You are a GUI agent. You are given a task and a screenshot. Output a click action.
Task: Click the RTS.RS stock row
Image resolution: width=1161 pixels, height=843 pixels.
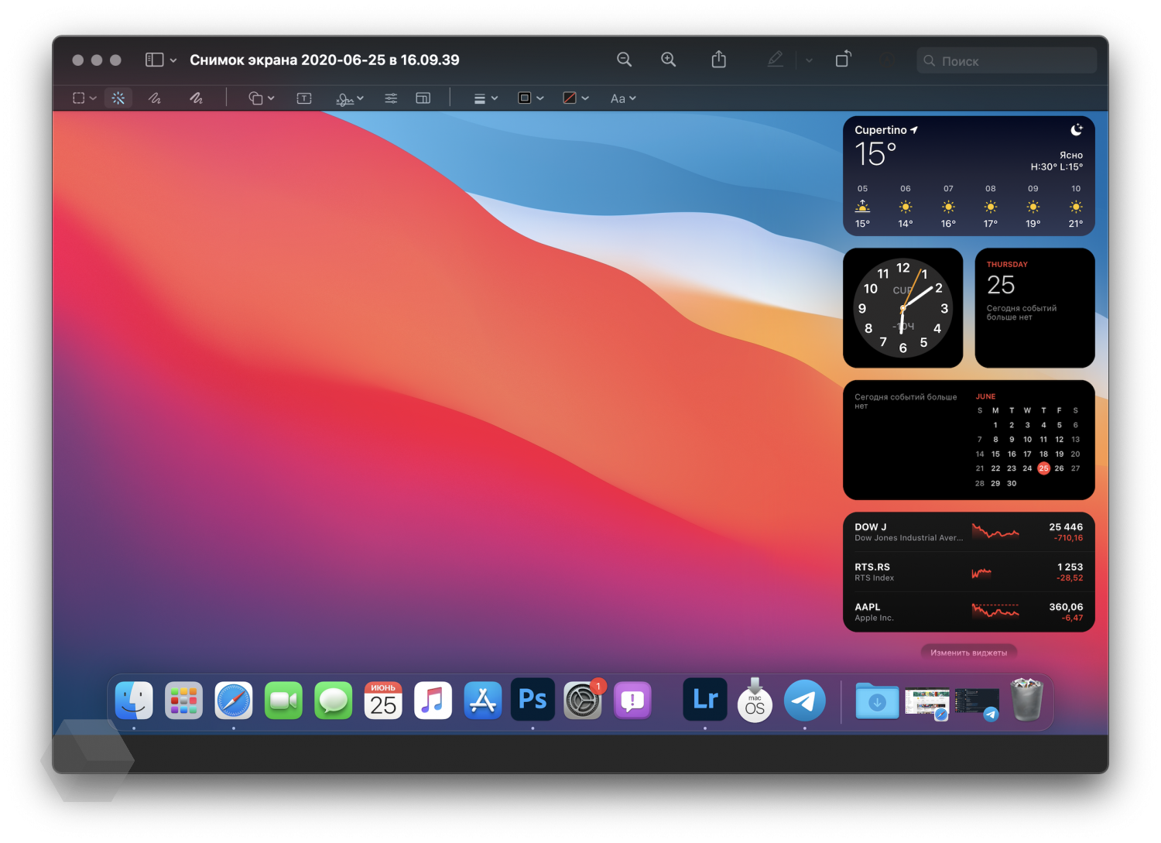coord(969,572)
